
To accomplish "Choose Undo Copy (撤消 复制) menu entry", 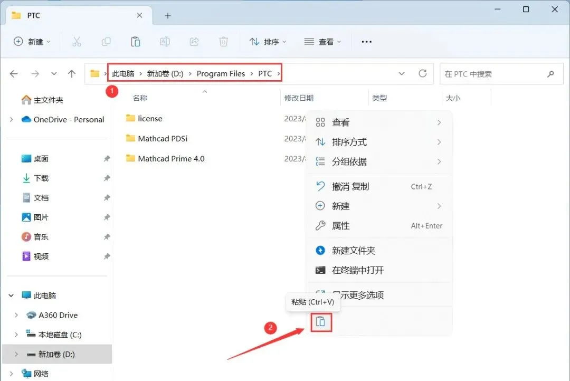I will [379, 186].
